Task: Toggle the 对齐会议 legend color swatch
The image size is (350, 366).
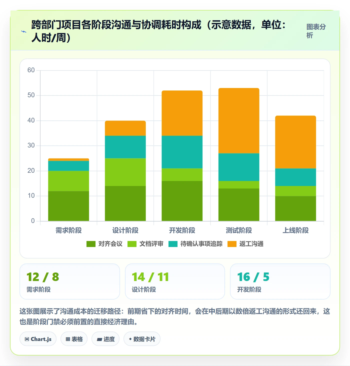Action: (x=91, y=244)
